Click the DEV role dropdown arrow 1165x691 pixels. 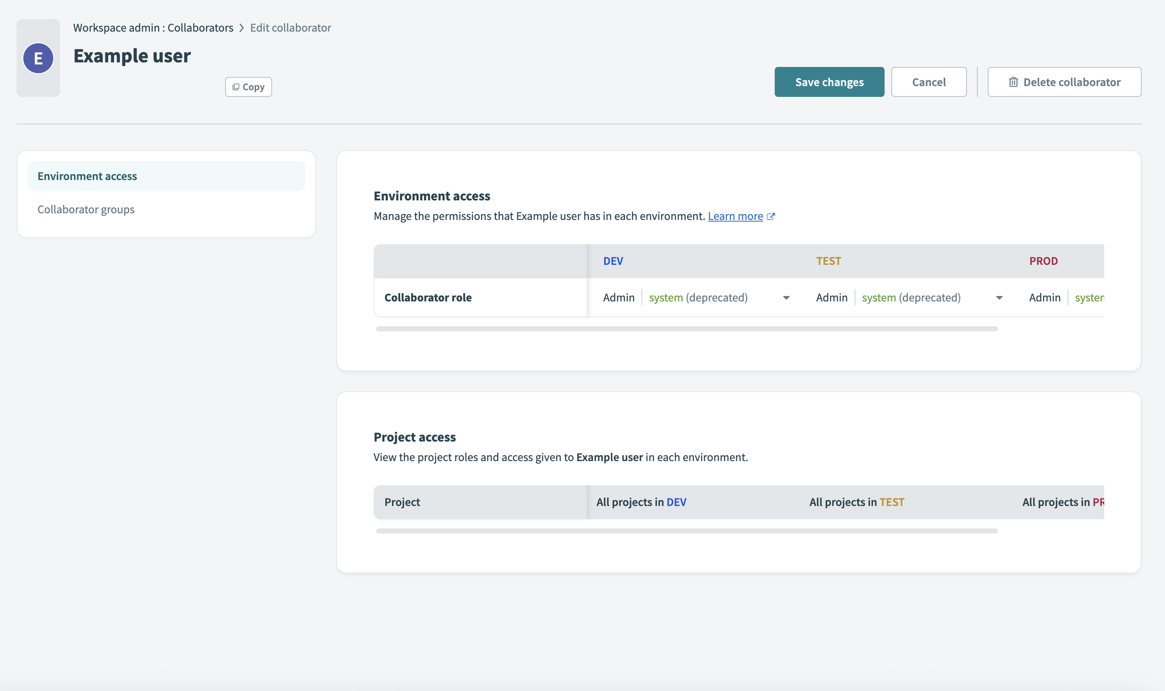coord(786,298)
